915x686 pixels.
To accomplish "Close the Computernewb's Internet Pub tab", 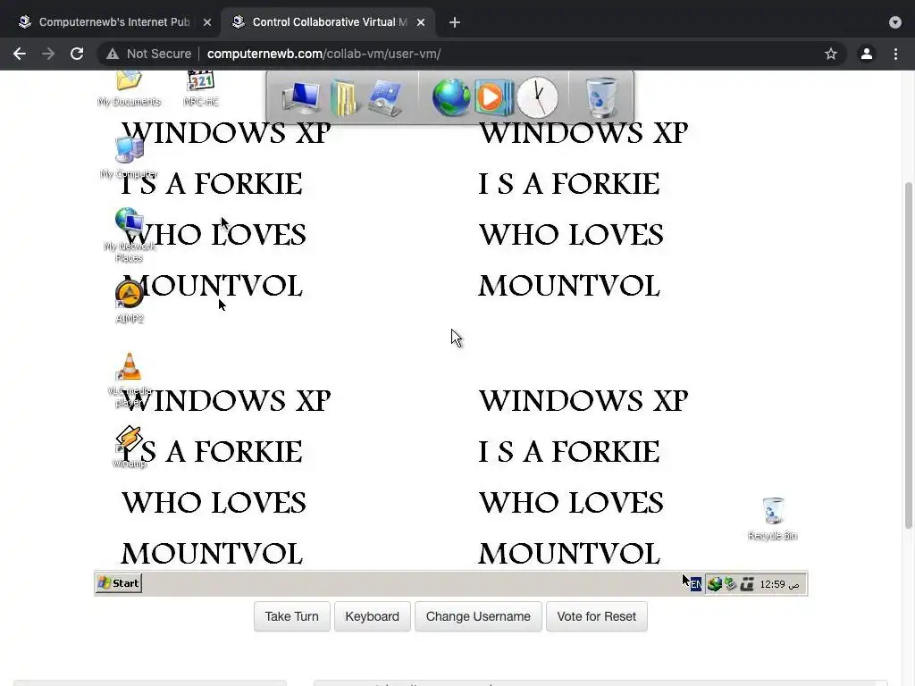I will pyautogui.click(x=207, y=22).
